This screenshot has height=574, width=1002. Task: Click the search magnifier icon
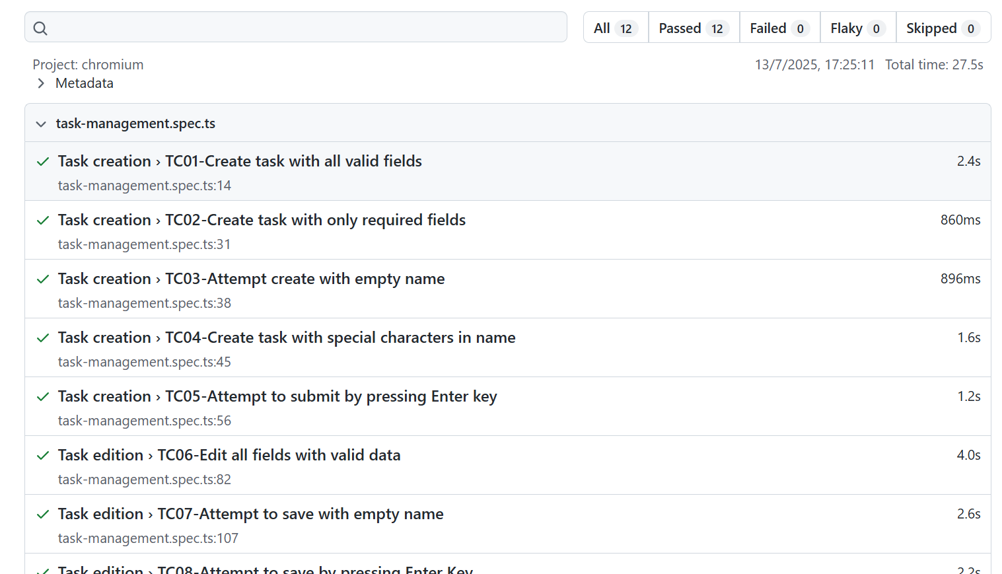tap(40, 28)
